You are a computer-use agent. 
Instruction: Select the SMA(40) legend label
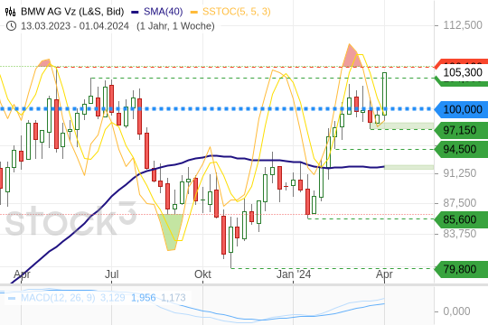click(163, 12)
